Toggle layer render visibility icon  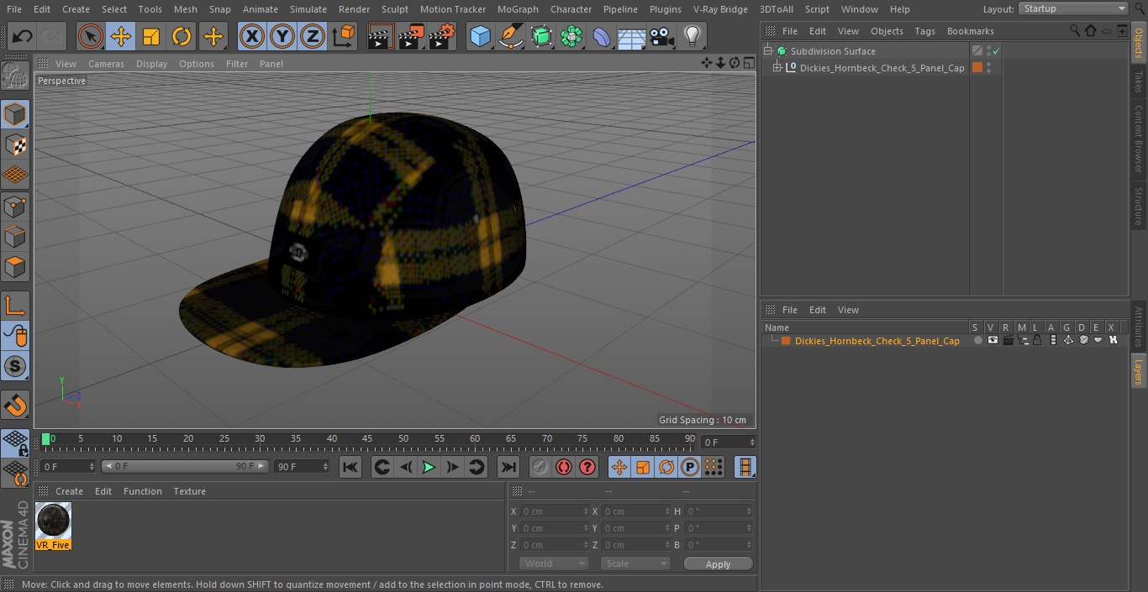pyautogui.click(x=1008, y=341)
